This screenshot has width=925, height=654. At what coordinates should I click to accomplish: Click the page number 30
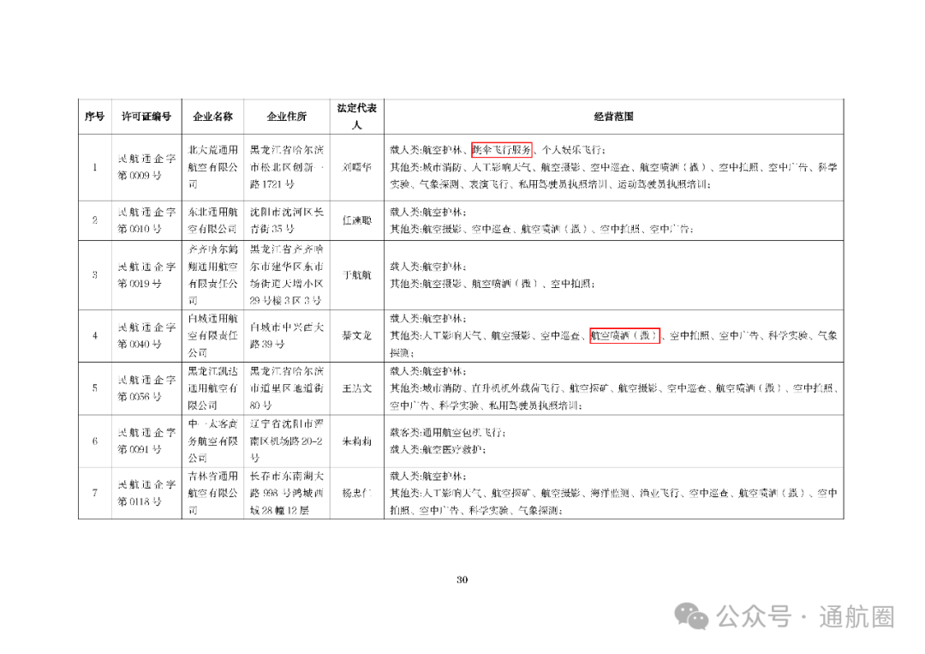(x=462, y=579)
